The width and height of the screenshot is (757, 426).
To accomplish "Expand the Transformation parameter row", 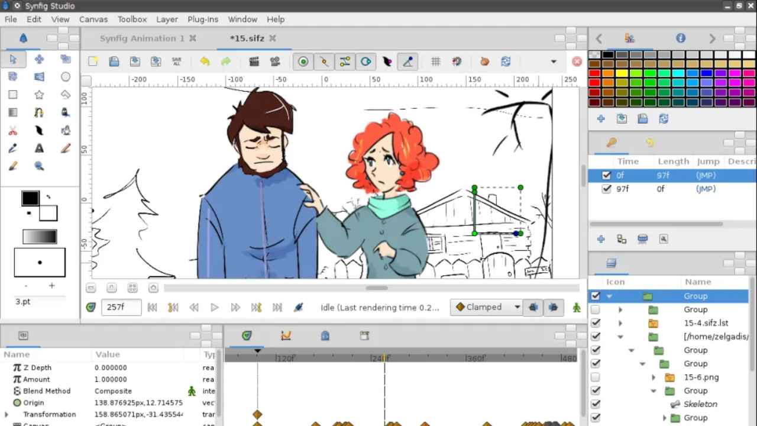I will pos(7,414).
